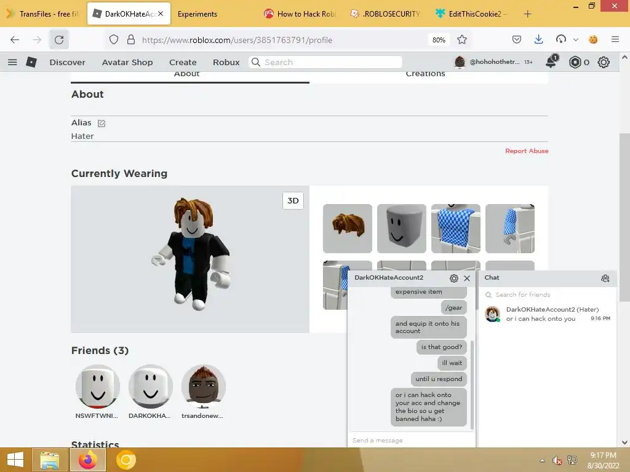This screenshot has height=472, width=630.
Task: Select the brown hair item thumbnail
Action: point(348,229)
